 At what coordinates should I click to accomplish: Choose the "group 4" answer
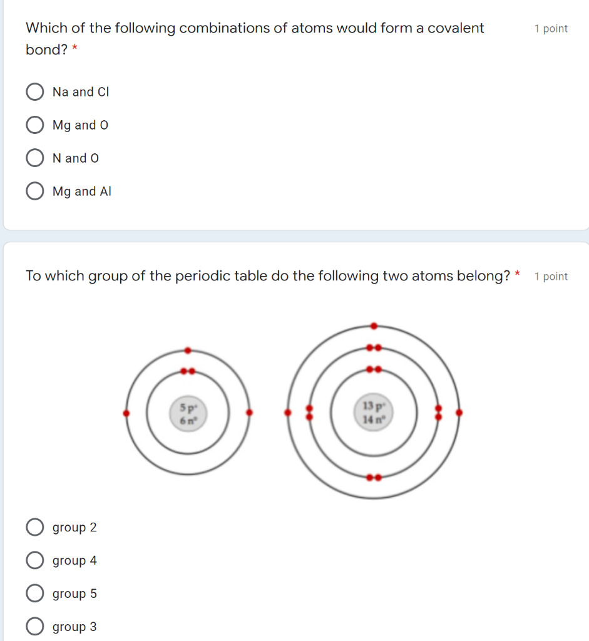pyautogui.click(x=35, y=560)
